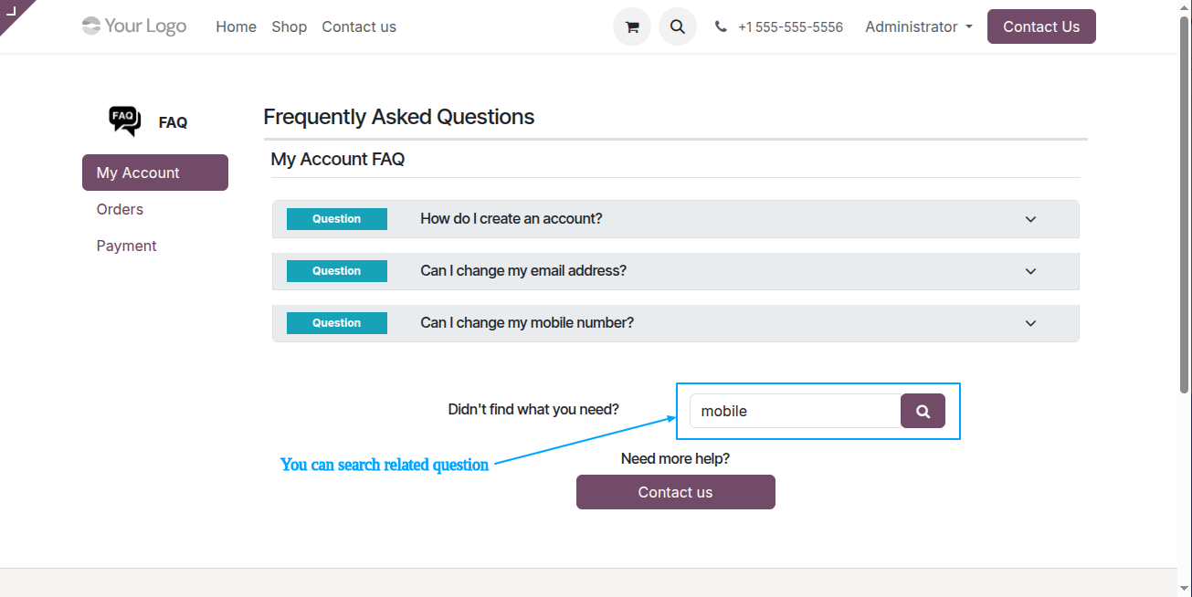Select the My Account FAQ category
The image size is (1192, 597).
coord(155,173)
